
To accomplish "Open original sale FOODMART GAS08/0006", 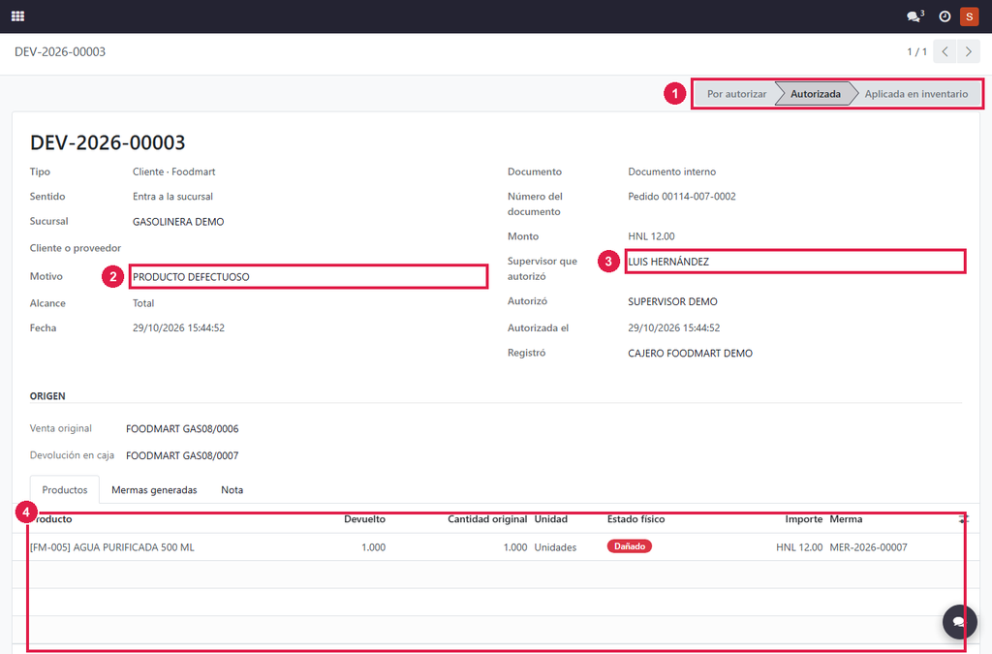I will [182, 429].
